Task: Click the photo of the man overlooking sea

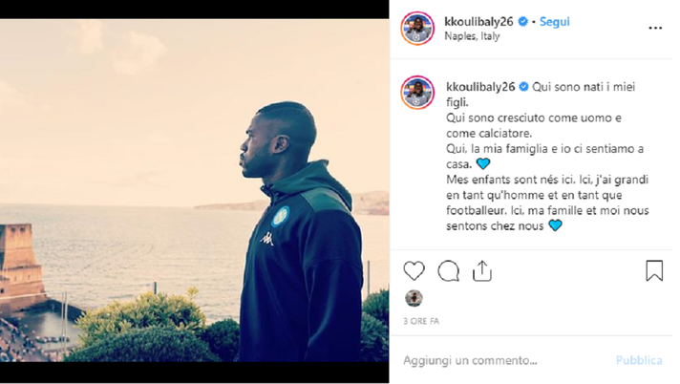Action: click(194, 190)
